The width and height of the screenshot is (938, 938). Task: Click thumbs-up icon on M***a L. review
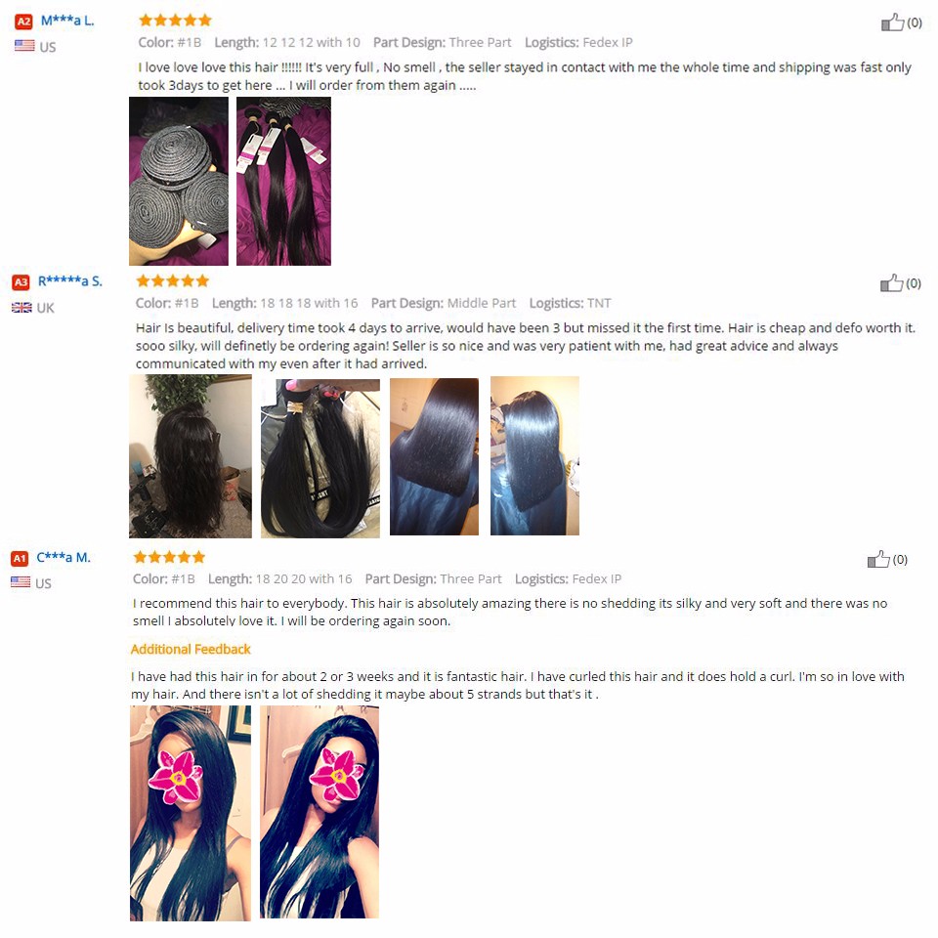coord(892,22)
